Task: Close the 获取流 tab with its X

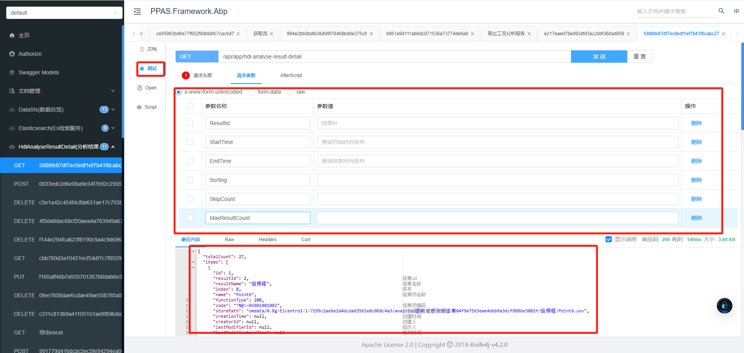Action: (272, 34)
